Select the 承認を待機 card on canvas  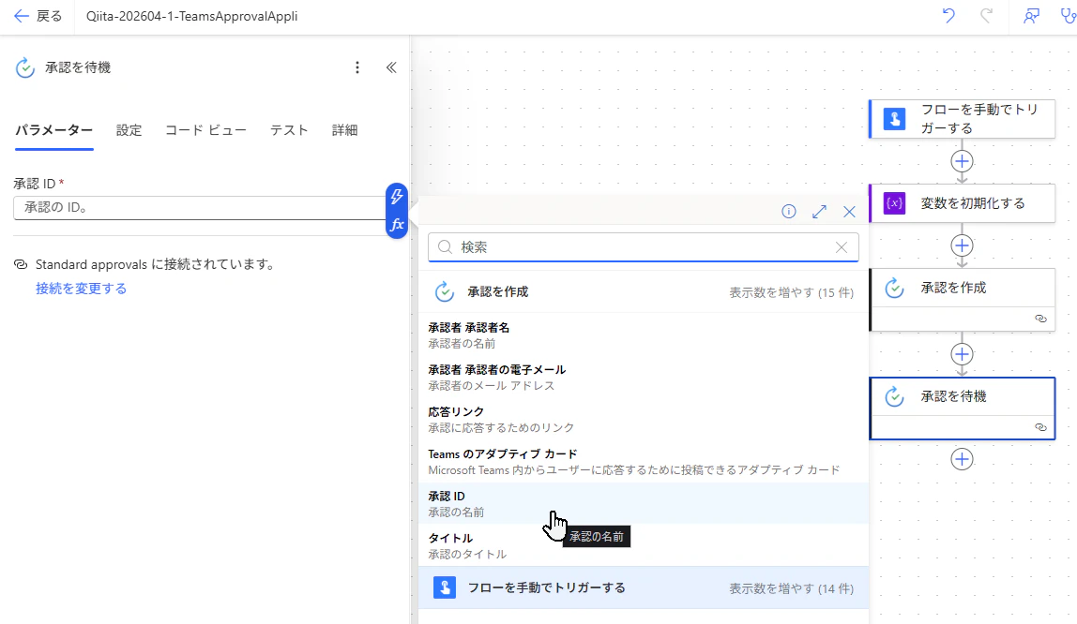pyautogui.click(x=963, y=408)
